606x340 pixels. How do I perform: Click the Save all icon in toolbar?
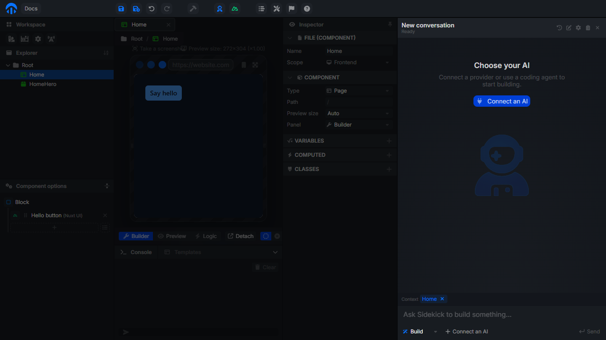(x=136, y=8)
